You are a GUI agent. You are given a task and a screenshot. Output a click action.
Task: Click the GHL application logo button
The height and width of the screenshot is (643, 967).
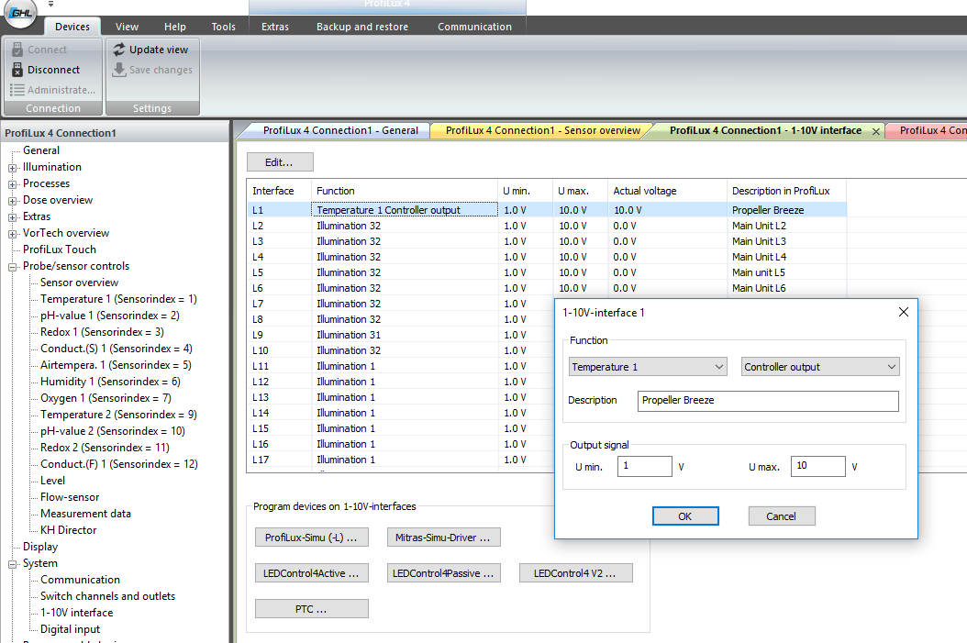click(x=20, y=12)
